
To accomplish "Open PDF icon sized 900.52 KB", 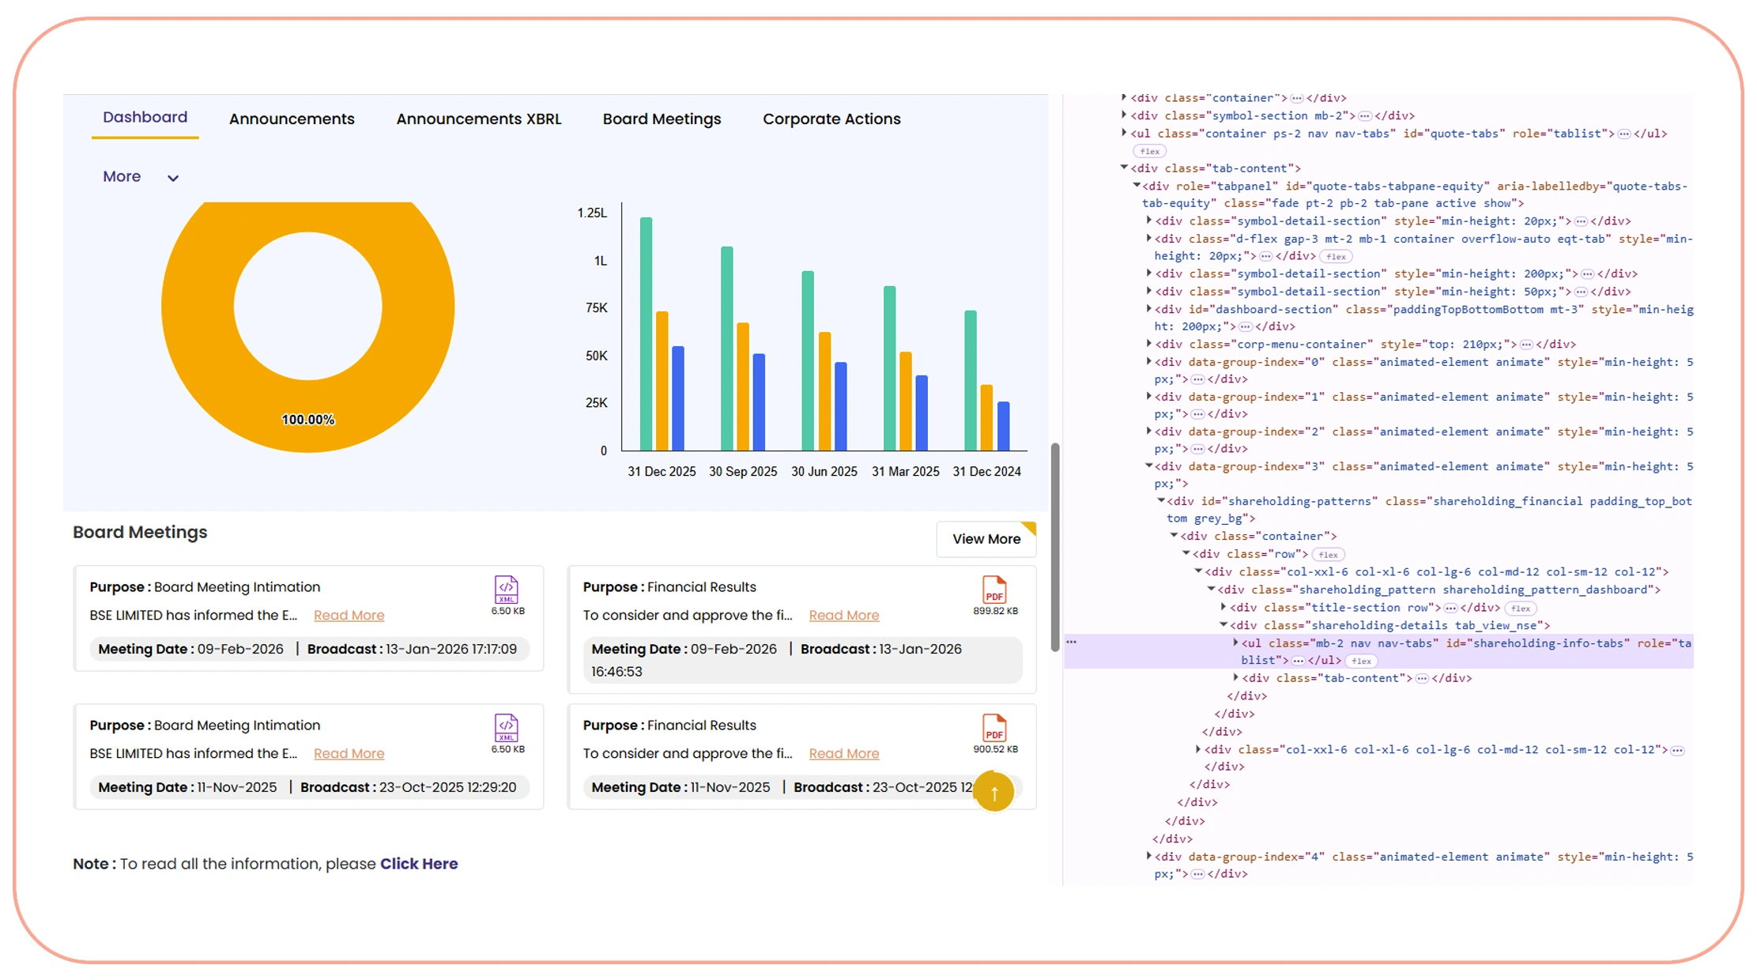I will click(x=993, y=728).
